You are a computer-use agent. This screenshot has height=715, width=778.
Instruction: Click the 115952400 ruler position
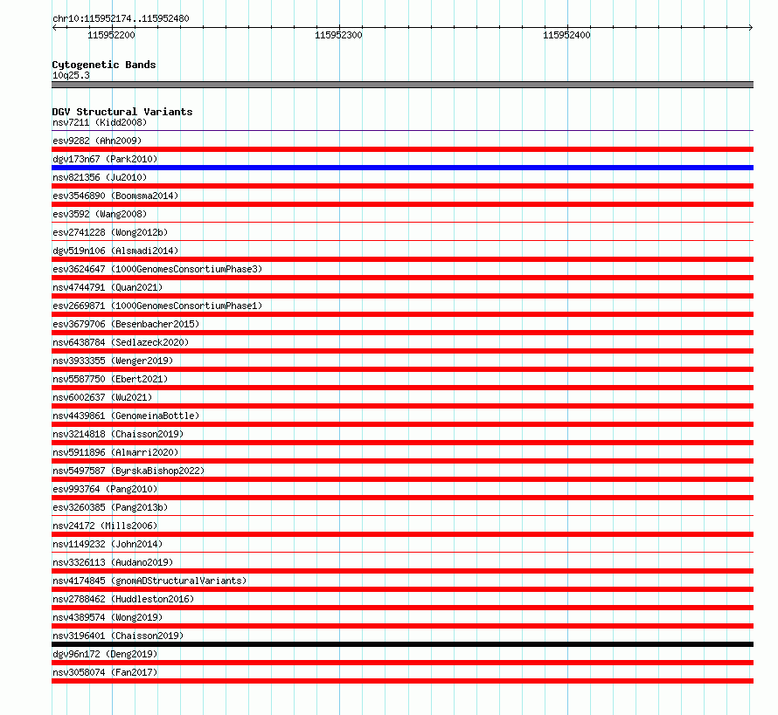tap(566, 35)
